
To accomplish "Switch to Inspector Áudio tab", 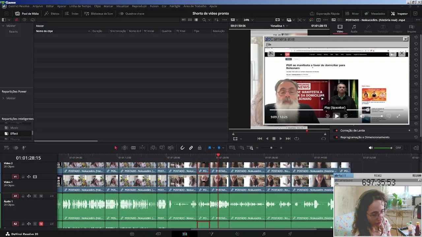I will click(354, 29).
